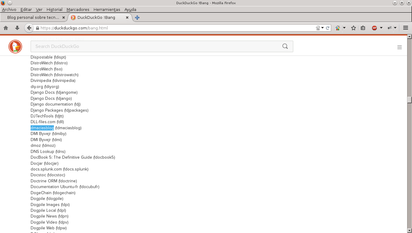Open the Downloads arrow button
Image resolution: width=412 pixels, height=233 pixels.
17,28
